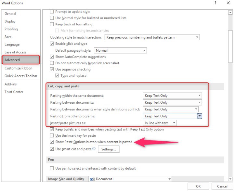Click Cancel to discard changes

pyautogui.click(x=222, y=186)
